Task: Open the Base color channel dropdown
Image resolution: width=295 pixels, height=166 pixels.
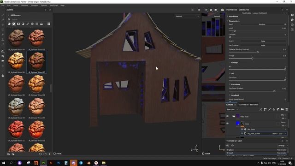Action: (x=232, y=109)
